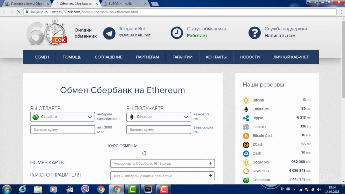The height and width of the screenshot is (194, 345).
Task: Open ПАРТНЕРАМ menu item
Action: coord(147,57)
